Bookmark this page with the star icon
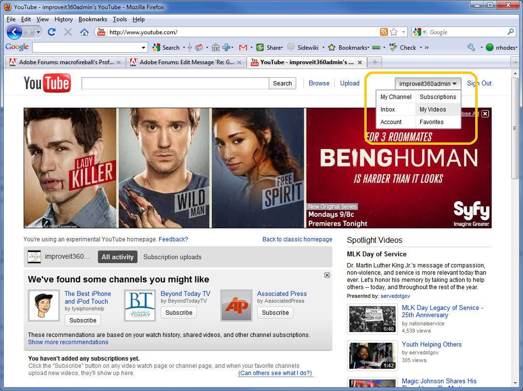The height and width of the screenshot is (391, 523). pos(394,32)
